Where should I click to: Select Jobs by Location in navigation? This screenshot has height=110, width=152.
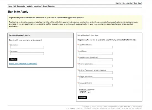click(34, 6)
